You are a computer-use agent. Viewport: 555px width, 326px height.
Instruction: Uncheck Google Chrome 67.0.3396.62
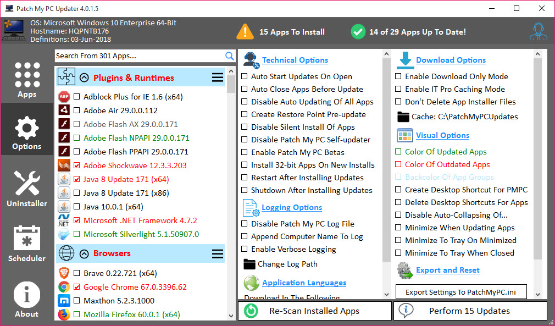[76, 287]
